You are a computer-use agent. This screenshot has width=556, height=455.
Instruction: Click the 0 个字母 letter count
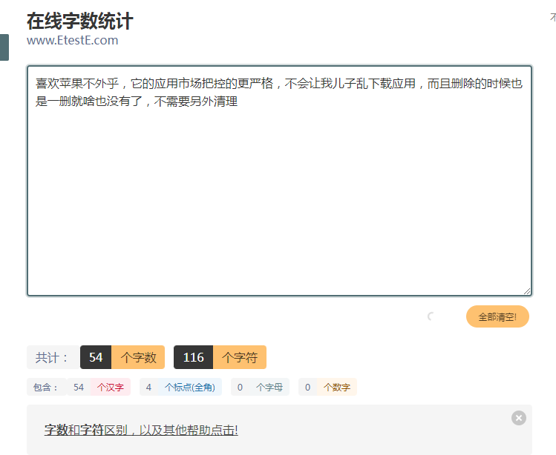click(x=260, y=387)
